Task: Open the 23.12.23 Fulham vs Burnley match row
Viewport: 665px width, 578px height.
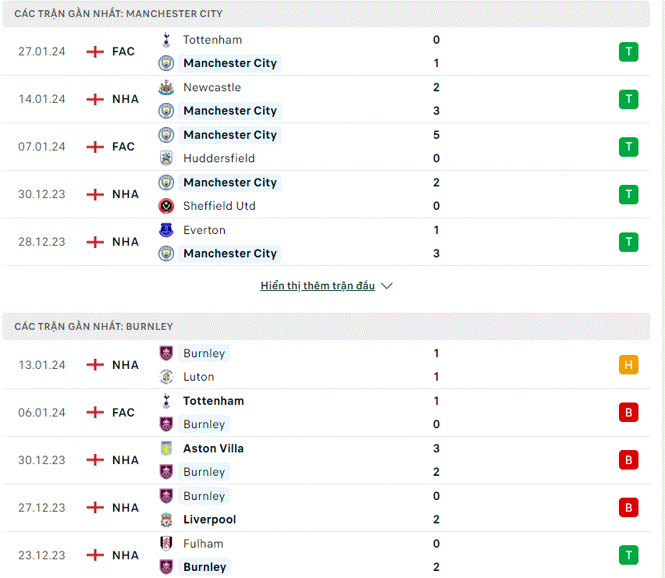Action: [x=326, y=555]
